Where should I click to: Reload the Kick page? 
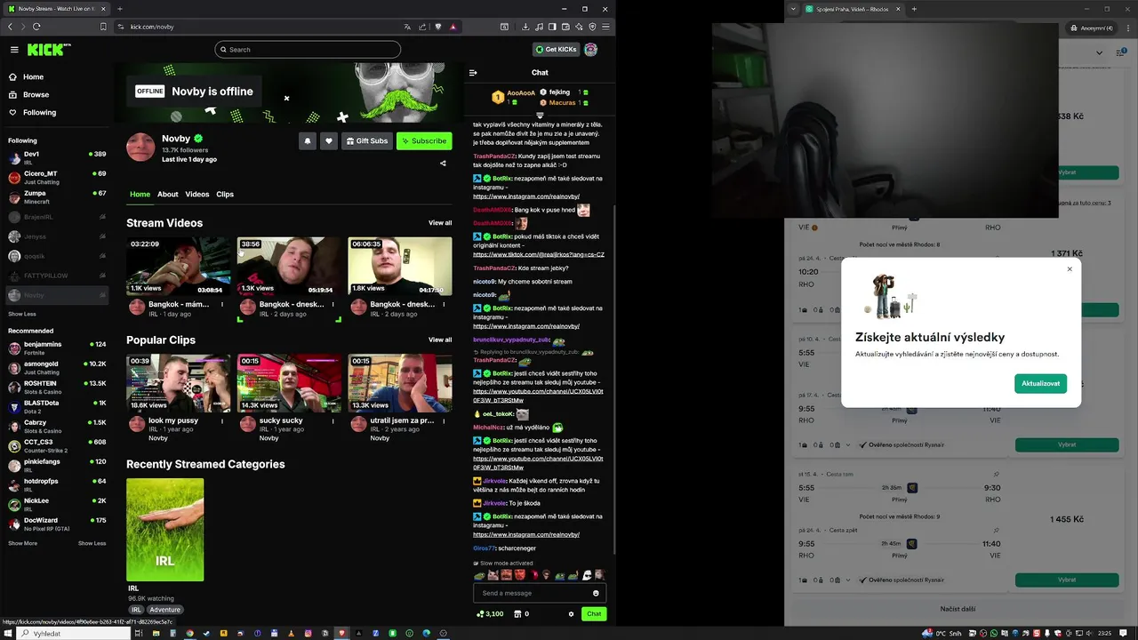pyautogui.click(x=36, y=27)
